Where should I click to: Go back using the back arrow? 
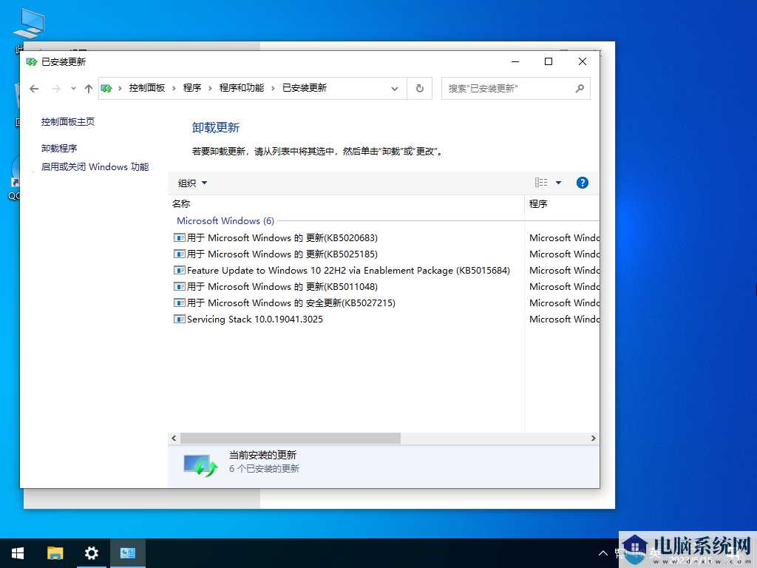click(x=34, y=89)
